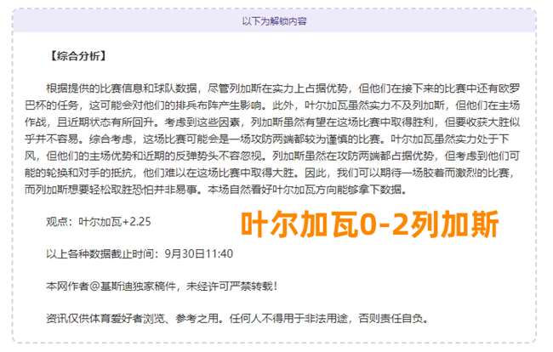Click the paragraph line starting '能的轮换和对手的抵抗'
The image size is (553, 352).
[x=270, y=173]
